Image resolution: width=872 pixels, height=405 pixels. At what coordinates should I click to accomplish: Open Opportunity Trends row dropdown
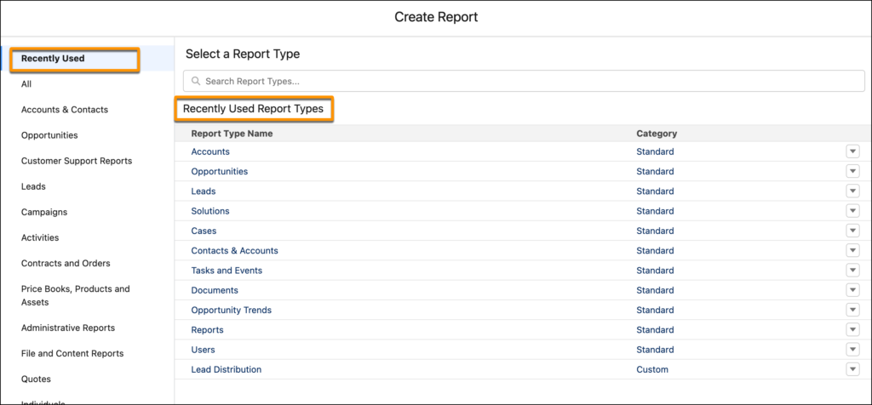pos(852,310)
